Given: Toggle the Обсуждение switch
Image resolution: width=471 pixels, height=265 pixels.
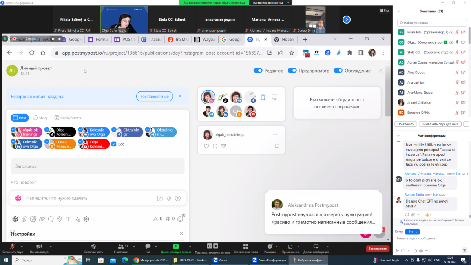Looking at the screenshot, I should [338, 71].
